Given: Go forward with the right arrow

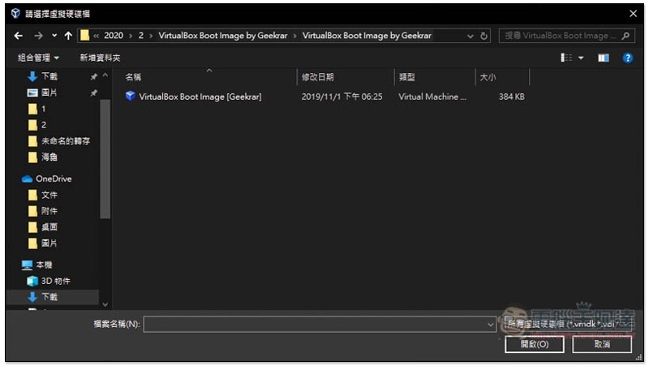Looking at the screenshot, I should pyautogui.click(x=38, y=36).
